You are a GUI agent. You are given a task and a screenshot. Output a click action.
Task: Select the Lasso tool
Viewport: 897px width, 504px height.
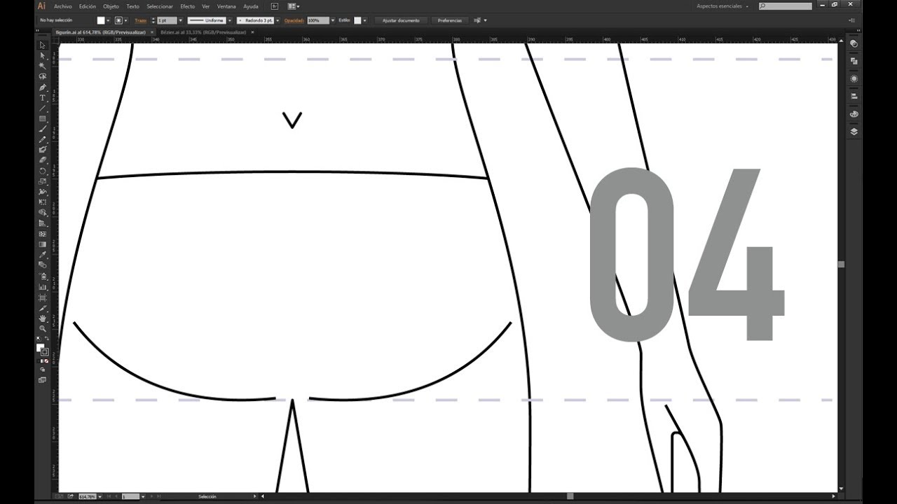pyautogui.click(x=43, y=77)
